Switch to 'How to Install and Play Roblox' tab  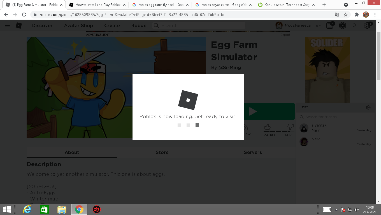click(x=97, y=5)
